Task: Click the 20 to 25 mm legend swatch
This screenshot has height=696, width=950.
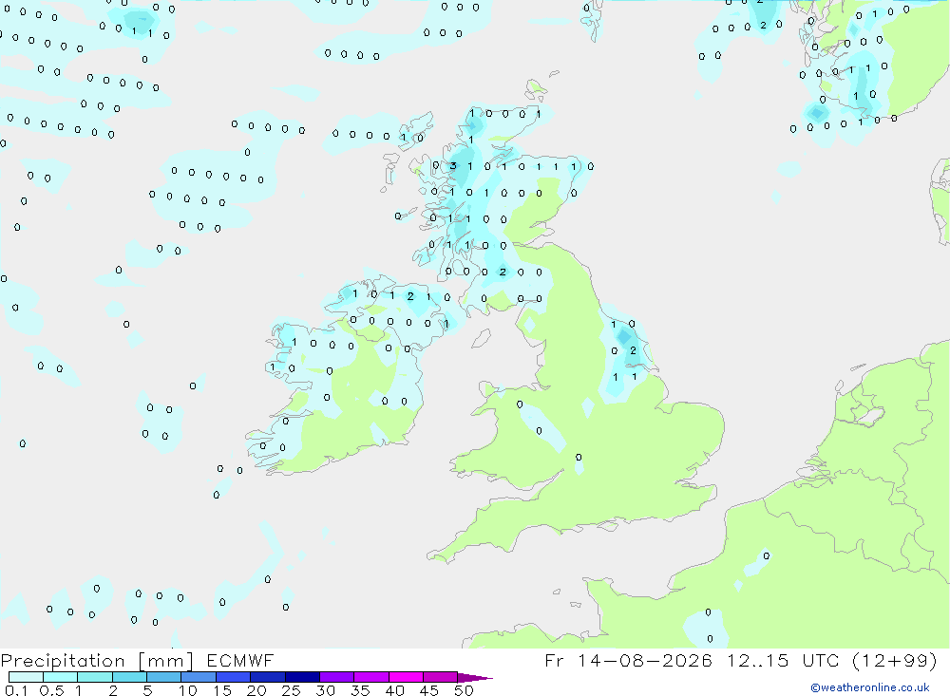Action: click(267, 677)
